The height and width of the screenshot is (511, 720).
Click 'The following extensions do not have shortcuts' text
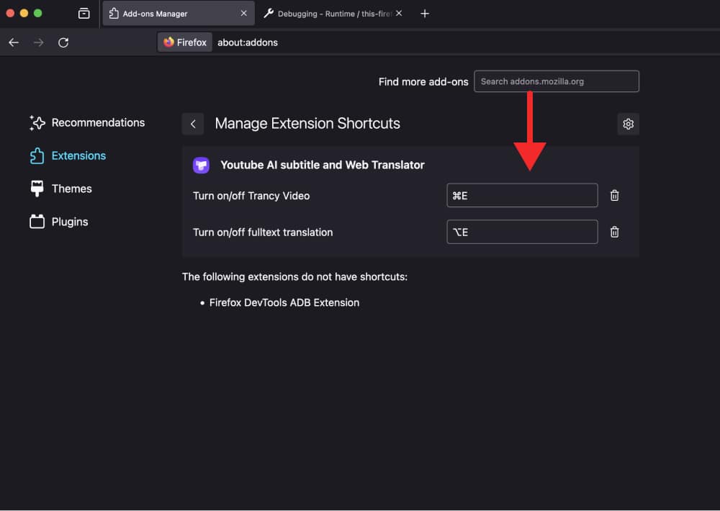pyautogui.click(x=294, y=277)
